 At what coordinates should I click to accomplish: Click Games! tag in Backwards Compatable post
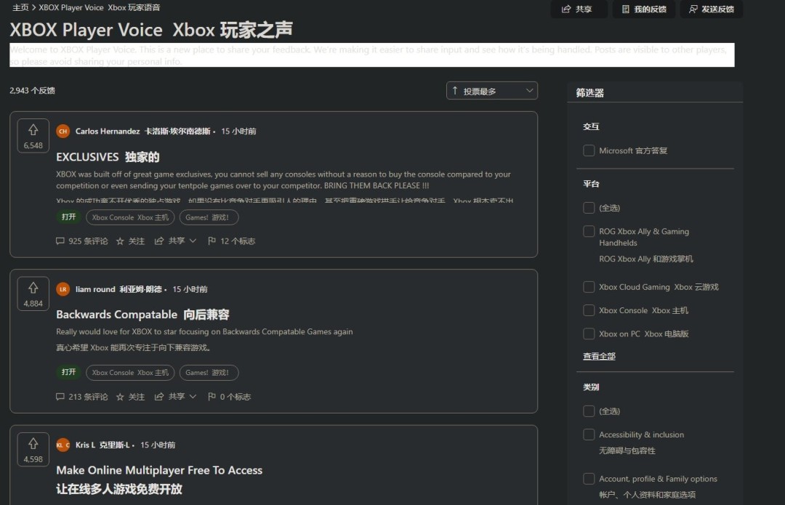209,372
